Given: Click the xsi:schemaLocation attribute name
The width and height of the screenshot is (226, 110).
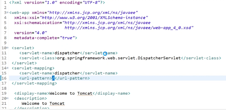Looking at the screenshot, I should click(37, 23).
